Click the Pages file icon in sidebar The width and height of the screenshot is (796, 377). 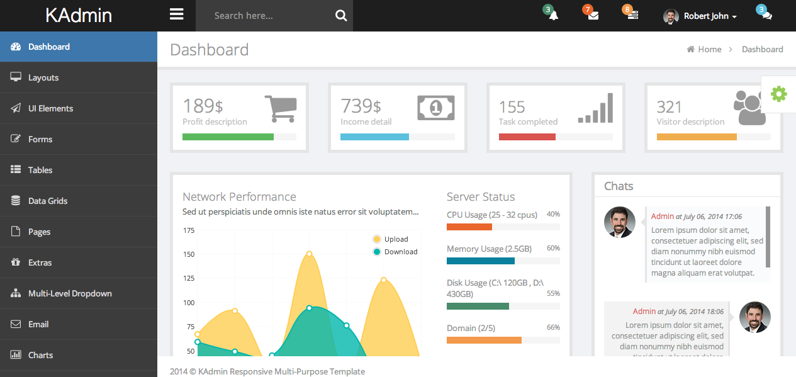(x=16, y=232)
